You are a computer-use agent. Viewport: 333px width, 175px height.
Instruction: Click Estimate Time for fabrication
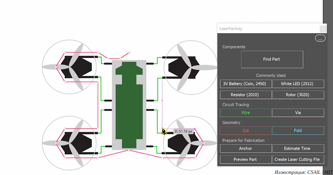point(298,148)
